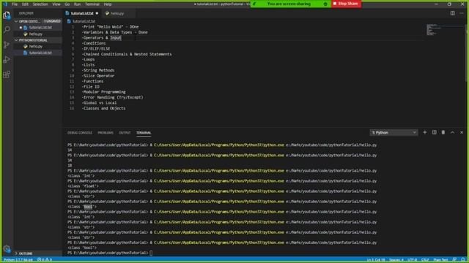
Task: Change UTF-8 encoding in status bar
Action: point(412,260)
